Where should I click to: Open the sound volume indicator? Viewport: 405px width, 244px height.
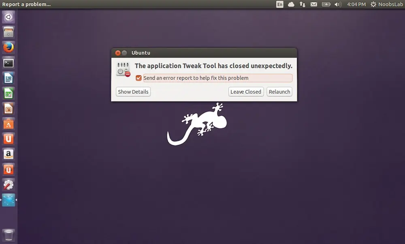pos(338,4)
